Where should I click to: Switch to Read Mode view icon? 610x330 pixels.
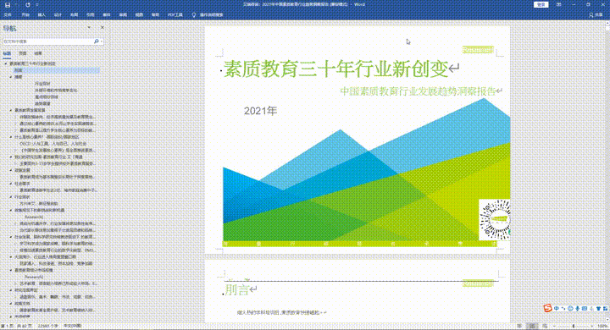coord(519,326)
